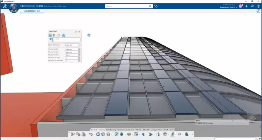Open the Wireframe and Surface tab

point(126,130)
